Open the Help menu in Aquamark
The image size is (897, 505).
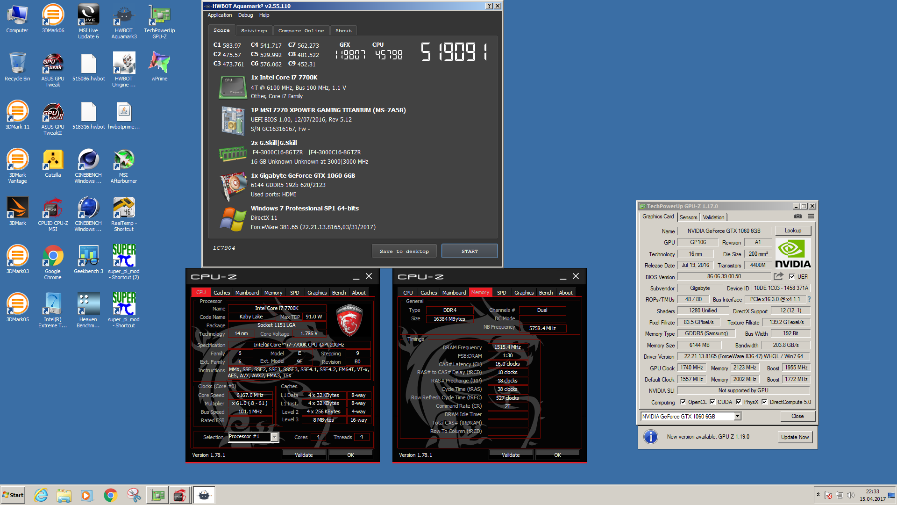click(264, 15)
